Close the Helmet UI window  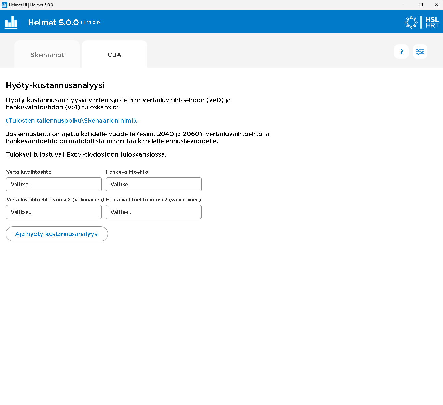tap(436, 5)
